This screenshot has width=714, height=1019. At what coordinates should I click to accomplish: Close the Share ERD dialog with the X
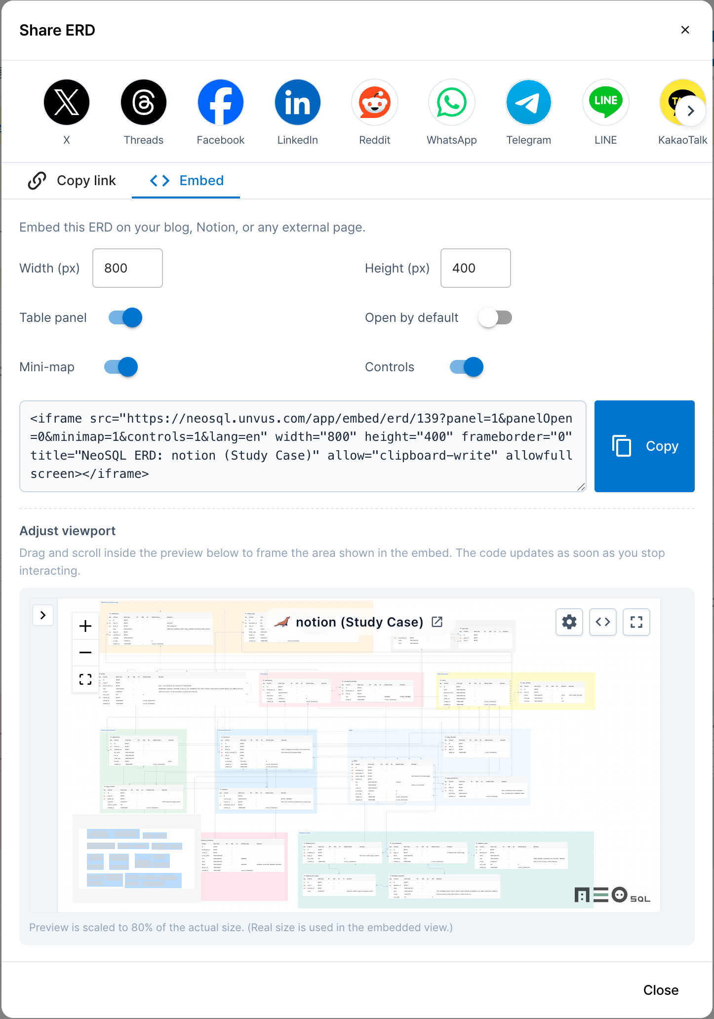pos(685,30)
